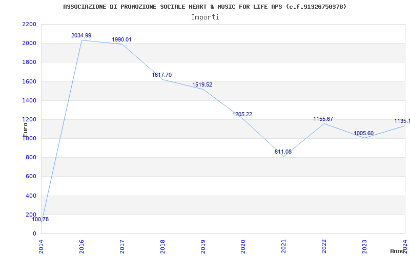Select the 1617.70 value label
410x256 pixels.
tap(162, 75)
